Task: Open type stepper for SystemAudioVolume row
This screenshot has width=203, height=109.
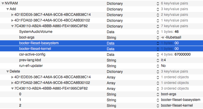Action: pyautogui.click(x=158, y=32)
